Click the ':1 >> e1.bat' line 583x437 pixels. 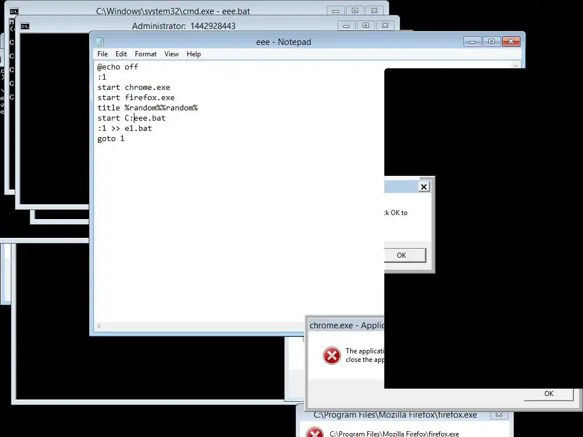tap(125, 128)
